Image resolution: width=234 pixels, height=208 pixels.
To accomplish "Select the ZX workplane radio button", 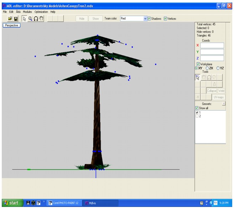I will point(207,68).
